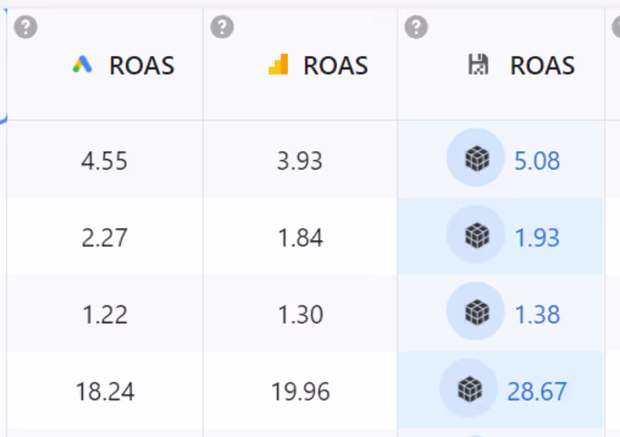The image size is (620, 437).
Task: Open the 1.93 ROAS value link
Action: click(x=537, y=237)
